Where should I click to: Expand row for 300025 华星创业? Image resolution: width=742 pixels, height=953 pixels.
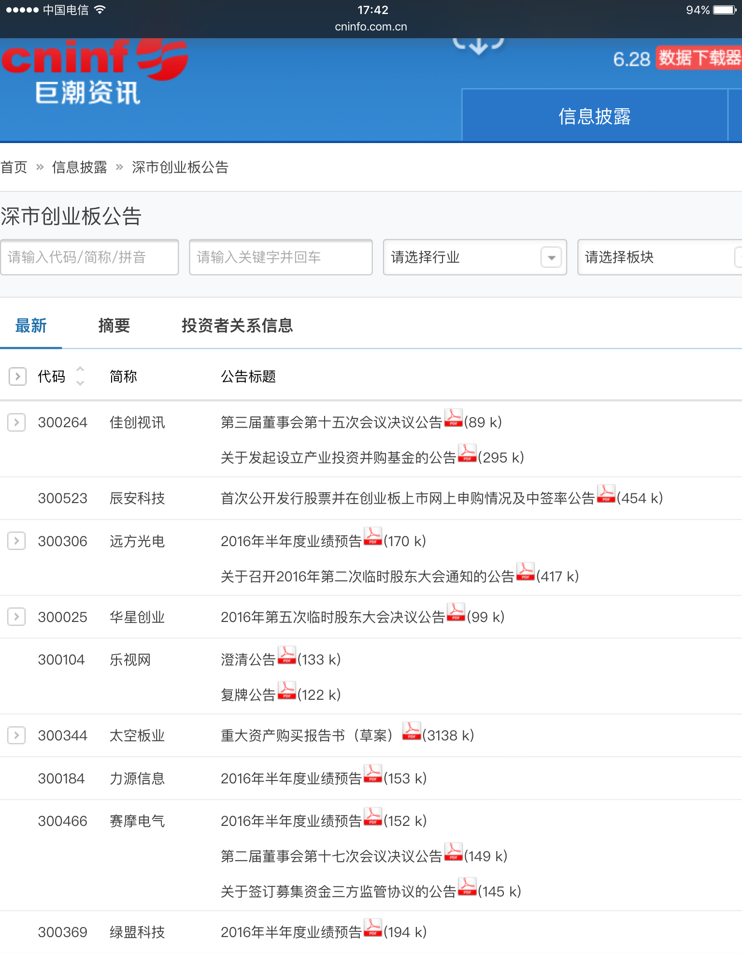coord(16,617)
